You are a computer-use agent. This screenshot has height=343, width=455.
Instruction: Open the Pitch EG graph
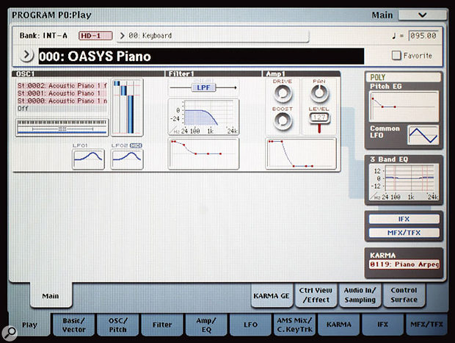click(404, 106)
